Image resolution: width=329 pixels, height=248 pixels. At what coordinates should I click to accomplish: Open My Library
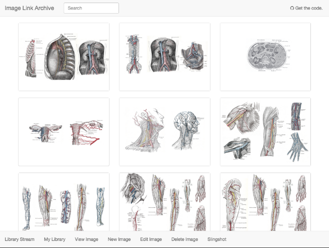55,239
